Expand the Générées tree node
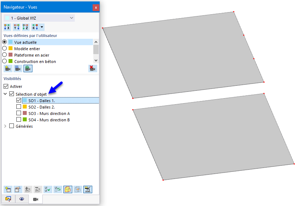This screenshot has height=206, width=297. point(5,126)
